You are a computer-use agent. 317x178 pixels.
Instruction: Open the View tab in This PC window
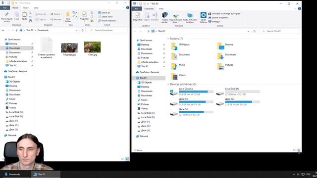(161, 9)
